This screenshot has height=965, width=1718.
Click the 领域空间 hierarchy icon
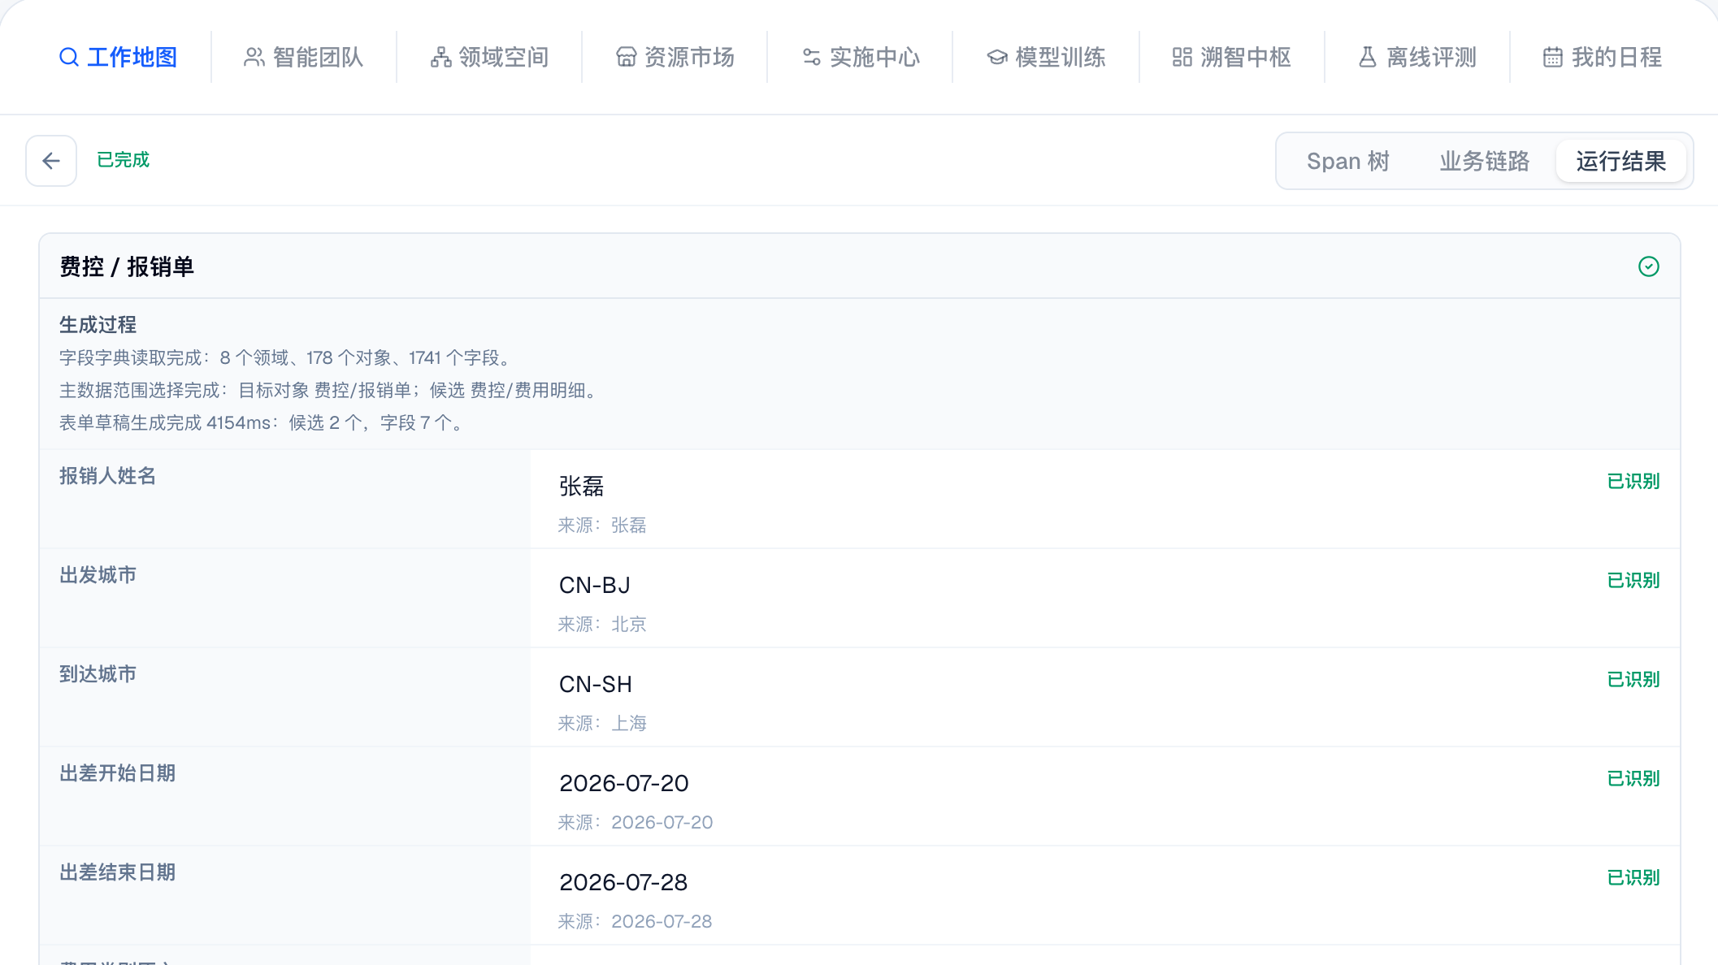(x=440, y=57)
